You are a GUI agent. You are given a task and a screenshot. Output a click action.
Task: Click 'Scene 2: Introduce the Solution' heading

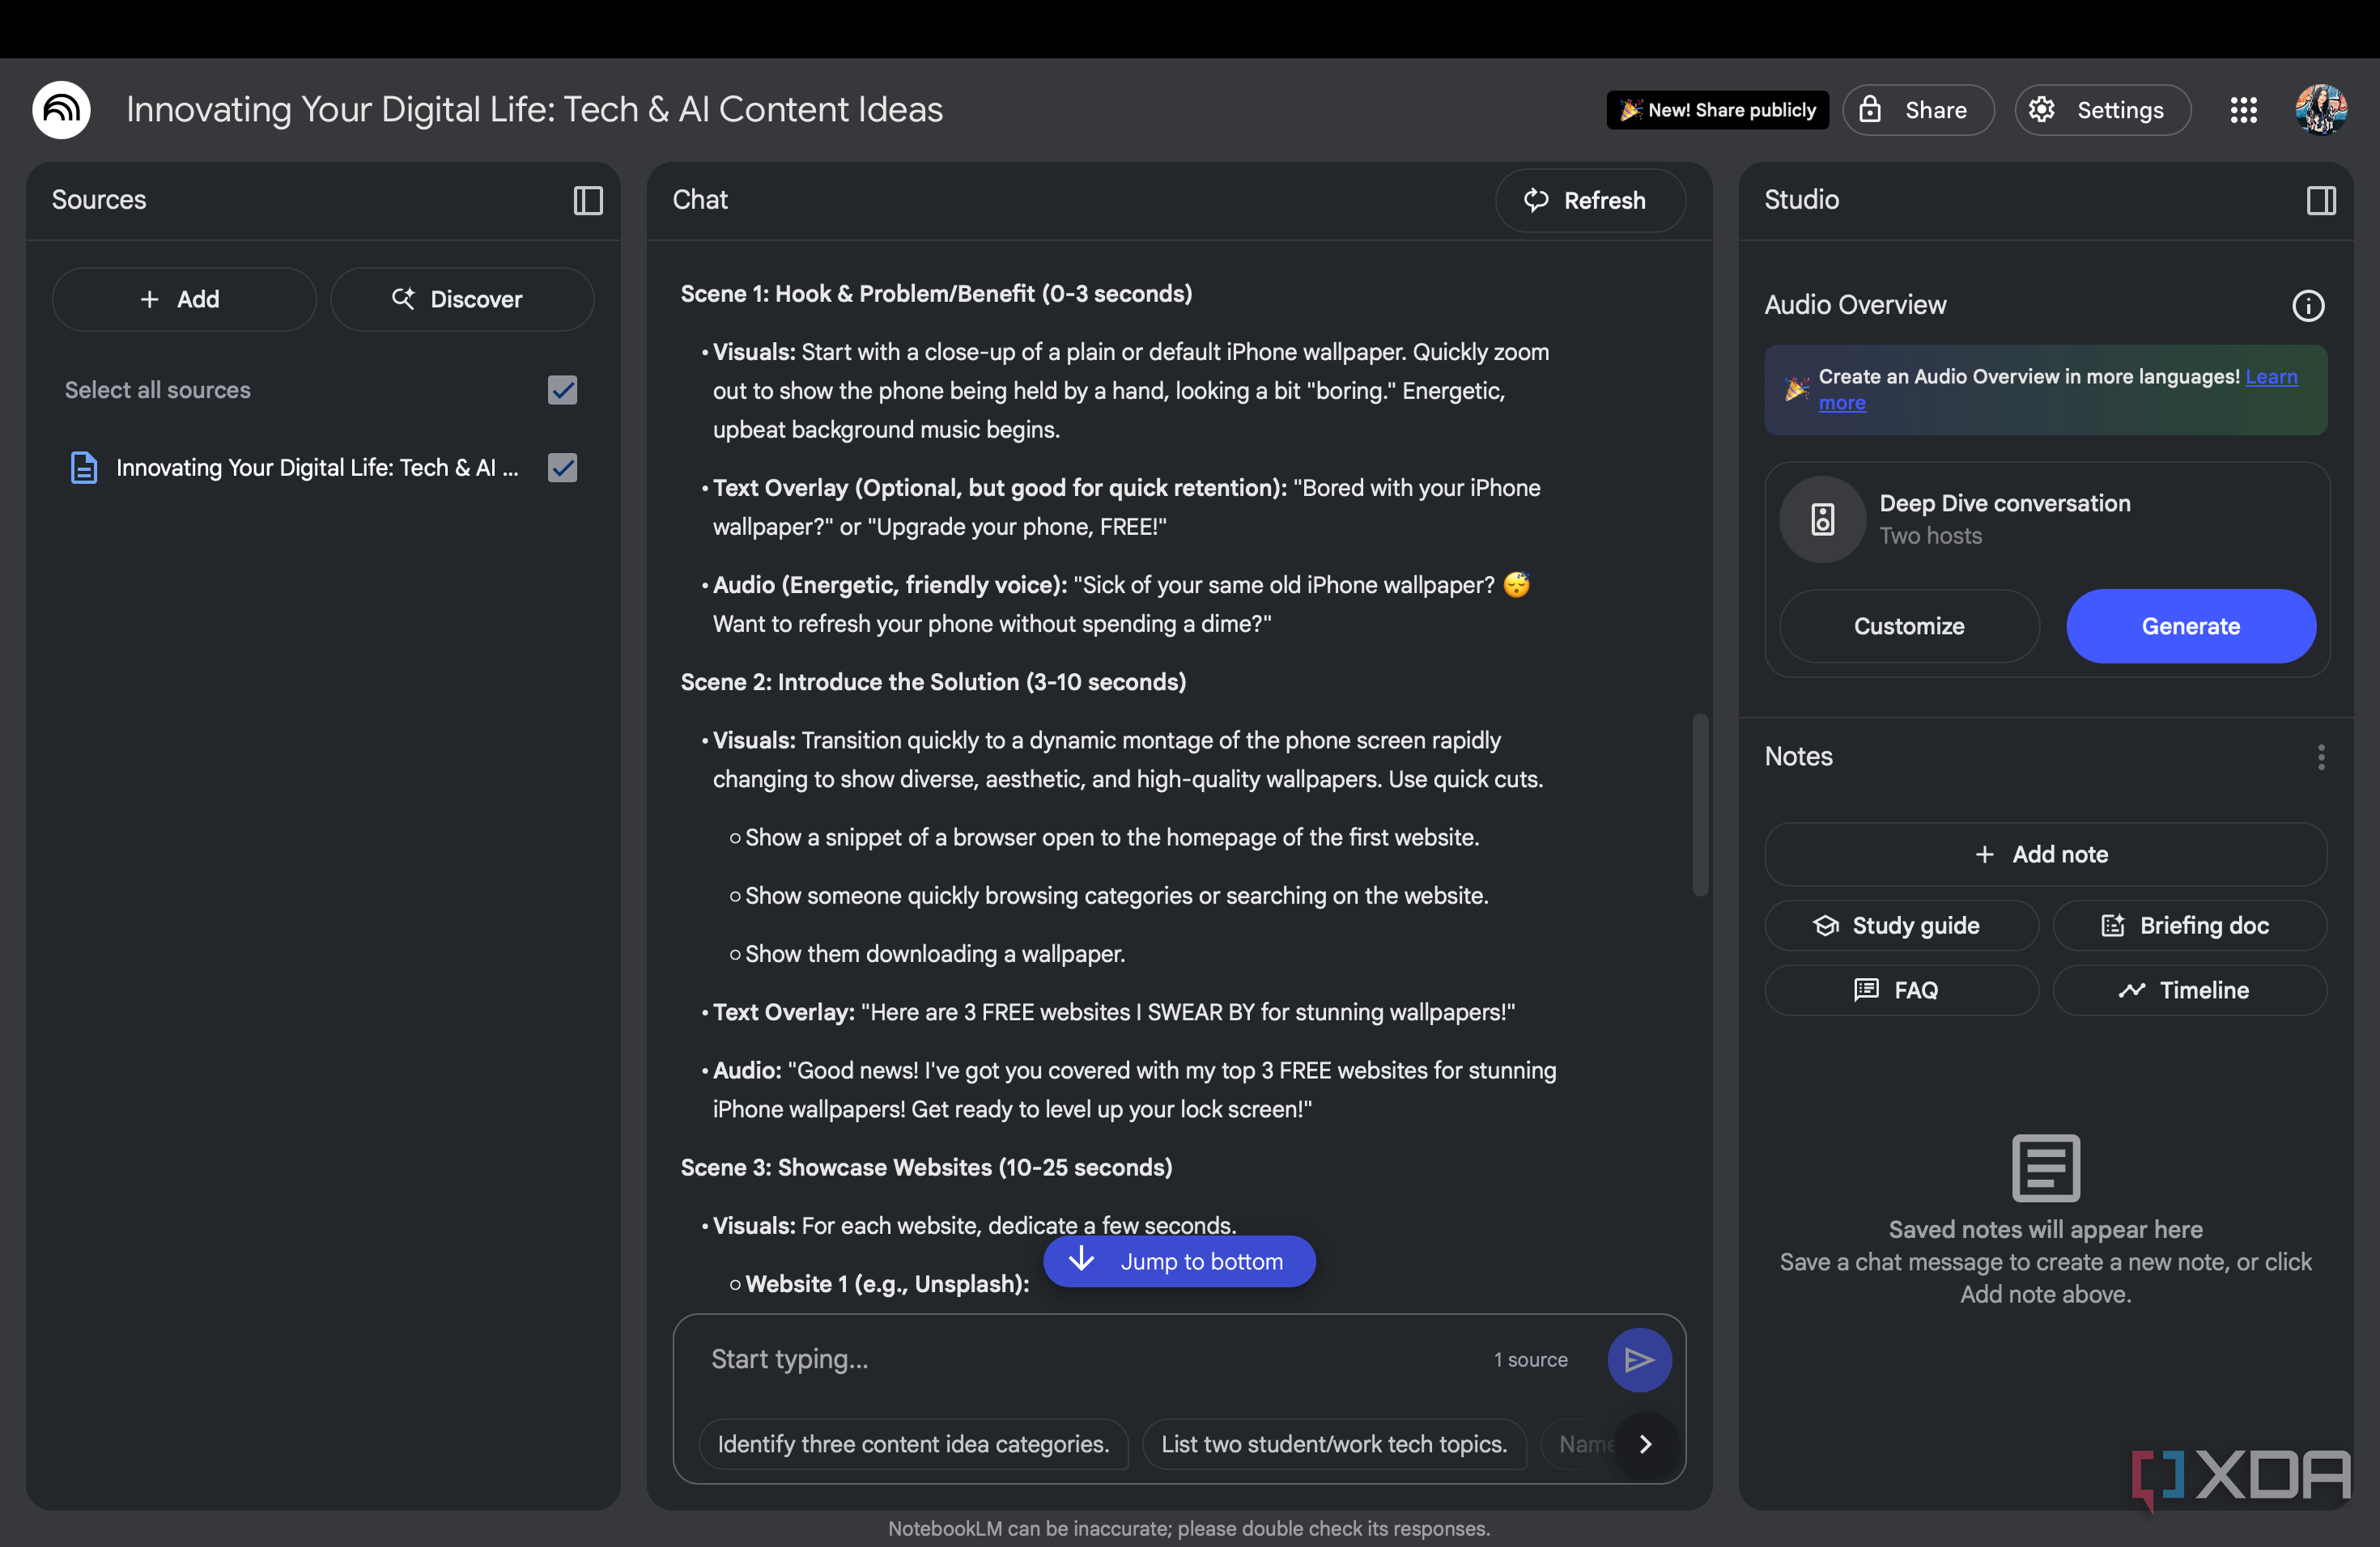click(933, 683)
